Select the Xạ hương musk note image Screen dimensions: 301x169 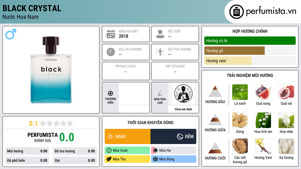coord(286,146)
